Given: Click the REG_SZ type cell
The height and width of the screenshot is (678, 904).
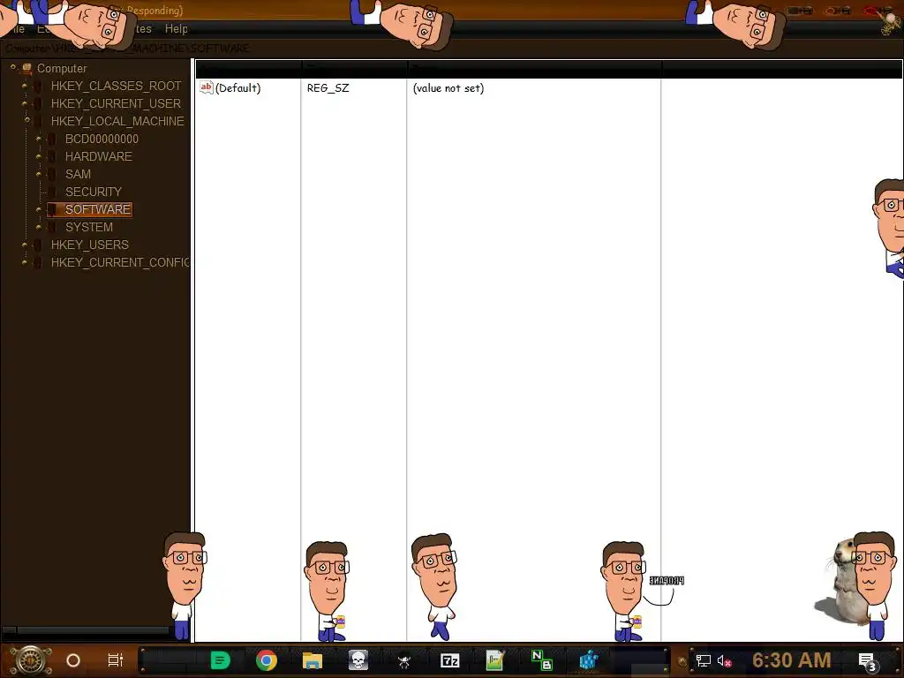Looking at the screenshot, I should click(328, 88).
